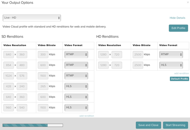
Task: Open the RTMP format dropdown for 854x480
Action: [76, 65]
